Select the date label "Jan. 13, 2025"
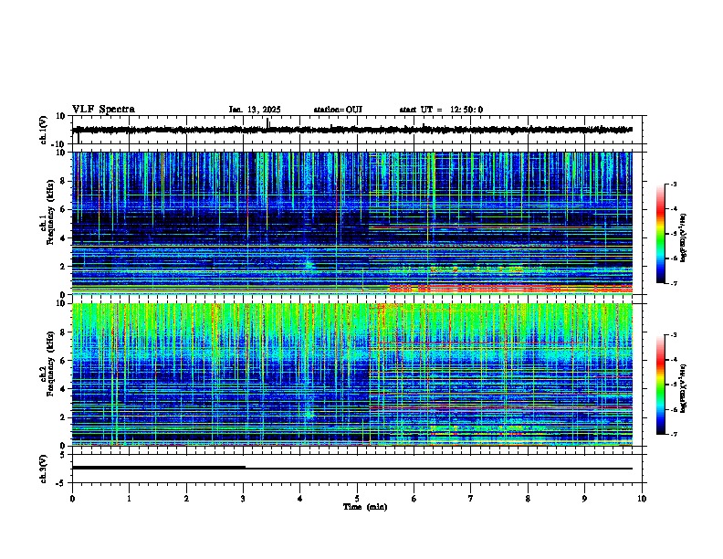This screenshot has width=723, height=559. (255, 110)
